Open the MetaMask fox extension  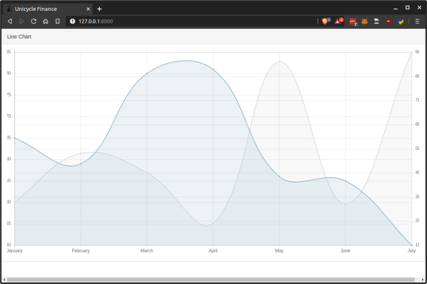click(x=364, y=21)
